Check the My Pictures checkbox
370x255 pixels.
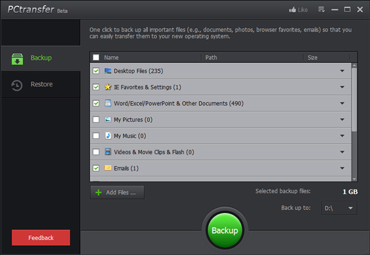point(96,119)
